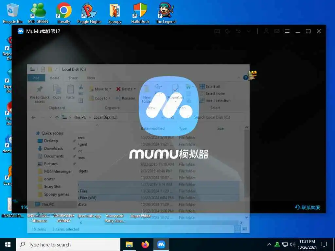Sort by the Size column header

(220, 128)
